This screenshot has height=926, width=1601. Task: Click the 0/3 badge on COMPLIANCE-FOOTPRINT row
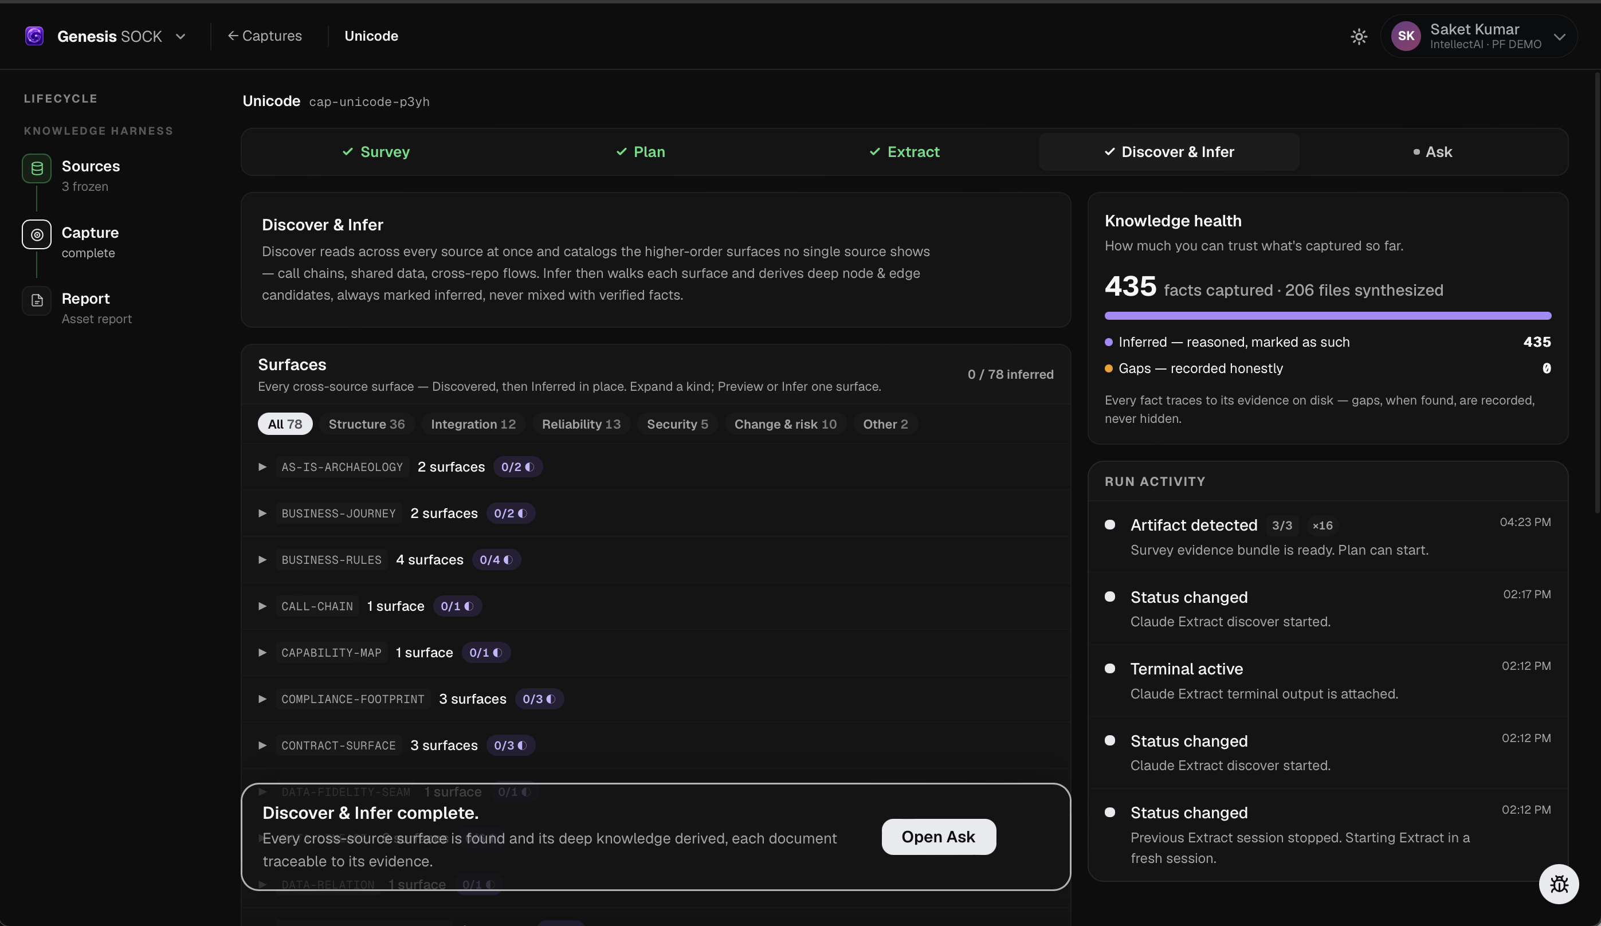pos(539,699)
